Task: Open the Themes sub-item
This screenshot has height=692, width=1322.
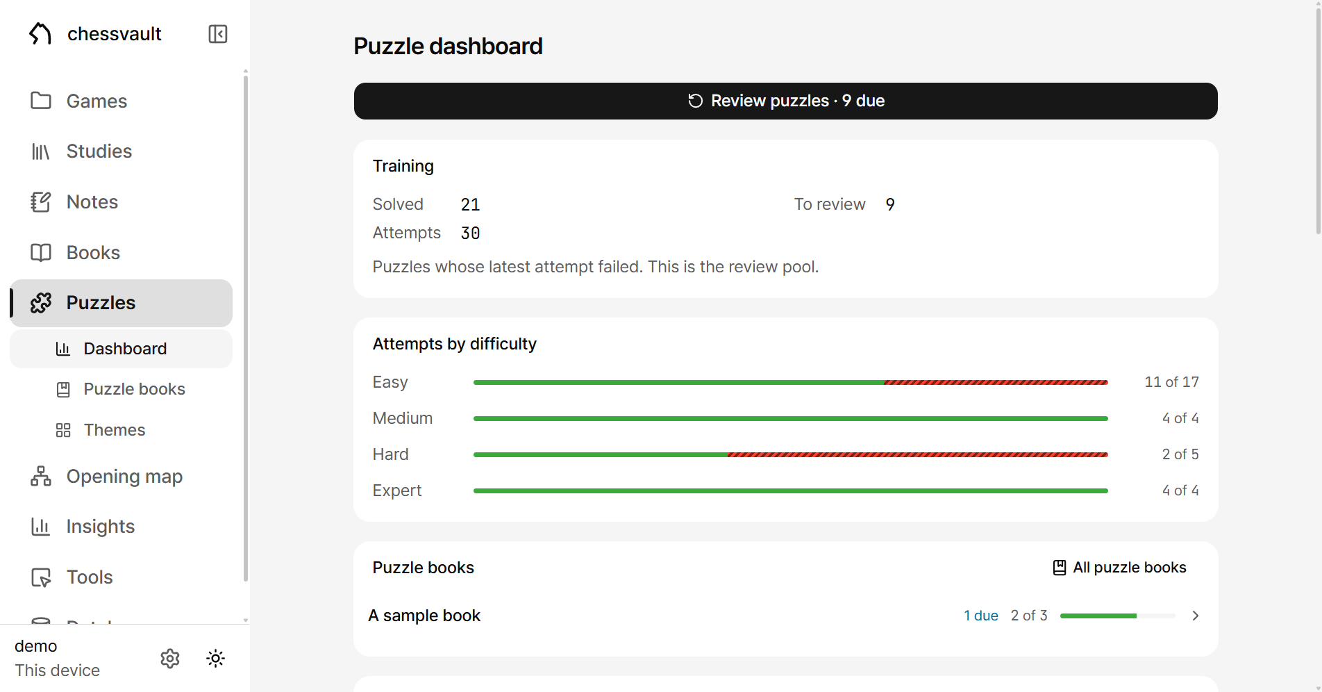Action: [122, 430]
